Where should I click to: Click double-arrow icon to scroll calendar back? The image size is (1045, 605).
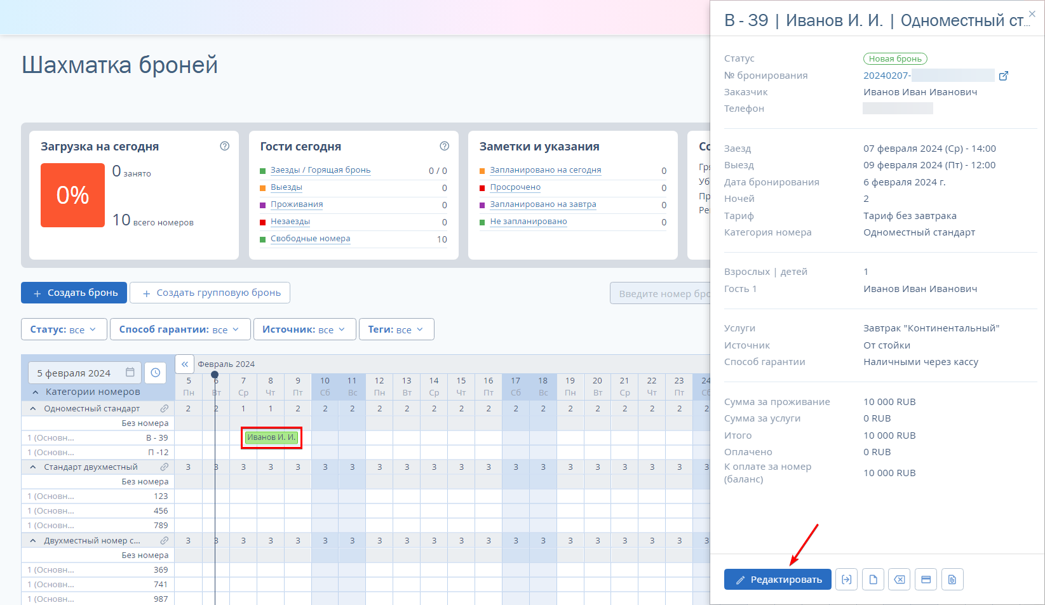(184, 364)
